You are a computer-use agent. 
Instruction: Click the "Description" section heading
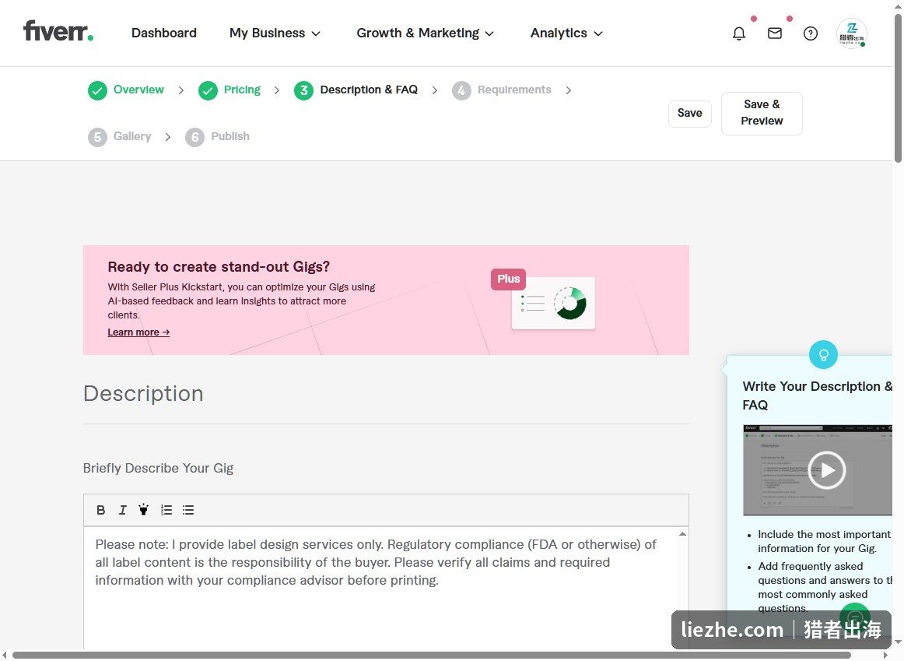click(x=143, y=393)
